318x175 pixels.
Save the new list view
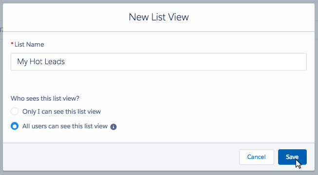point(292,157)
